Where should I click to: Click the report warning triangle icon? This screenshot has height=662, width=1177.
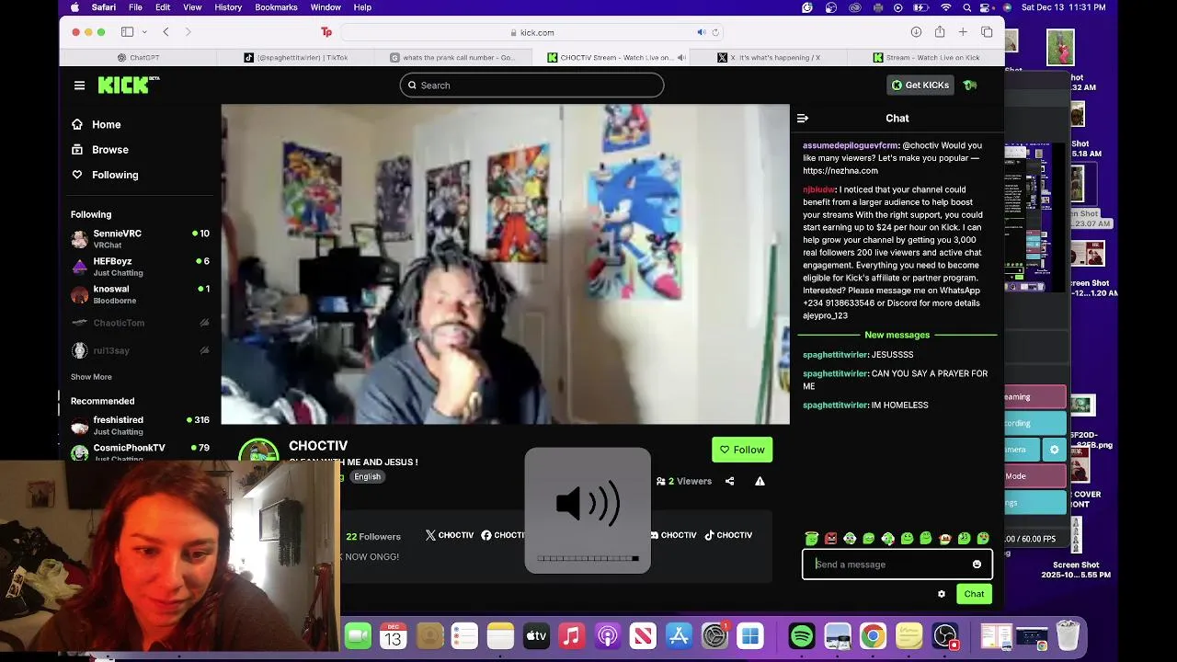pos(760,481)
